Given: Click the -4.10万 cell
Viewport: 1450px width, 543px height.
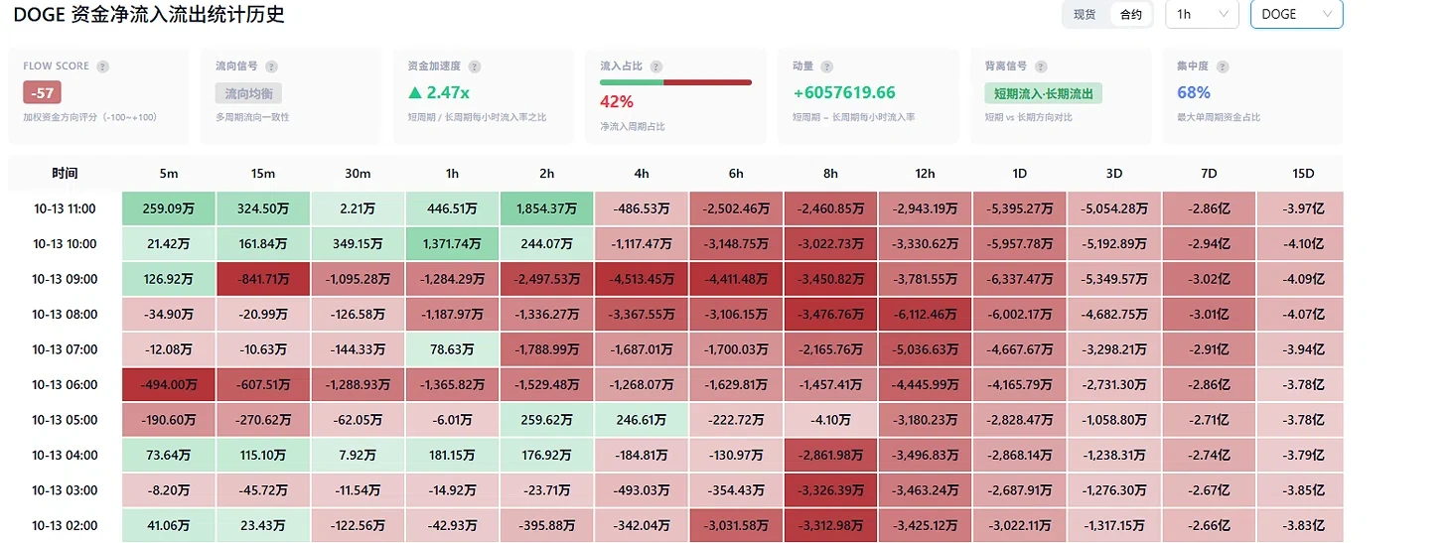Looking at the screenshot, I should pyautogui.click(x=830, y=420).
